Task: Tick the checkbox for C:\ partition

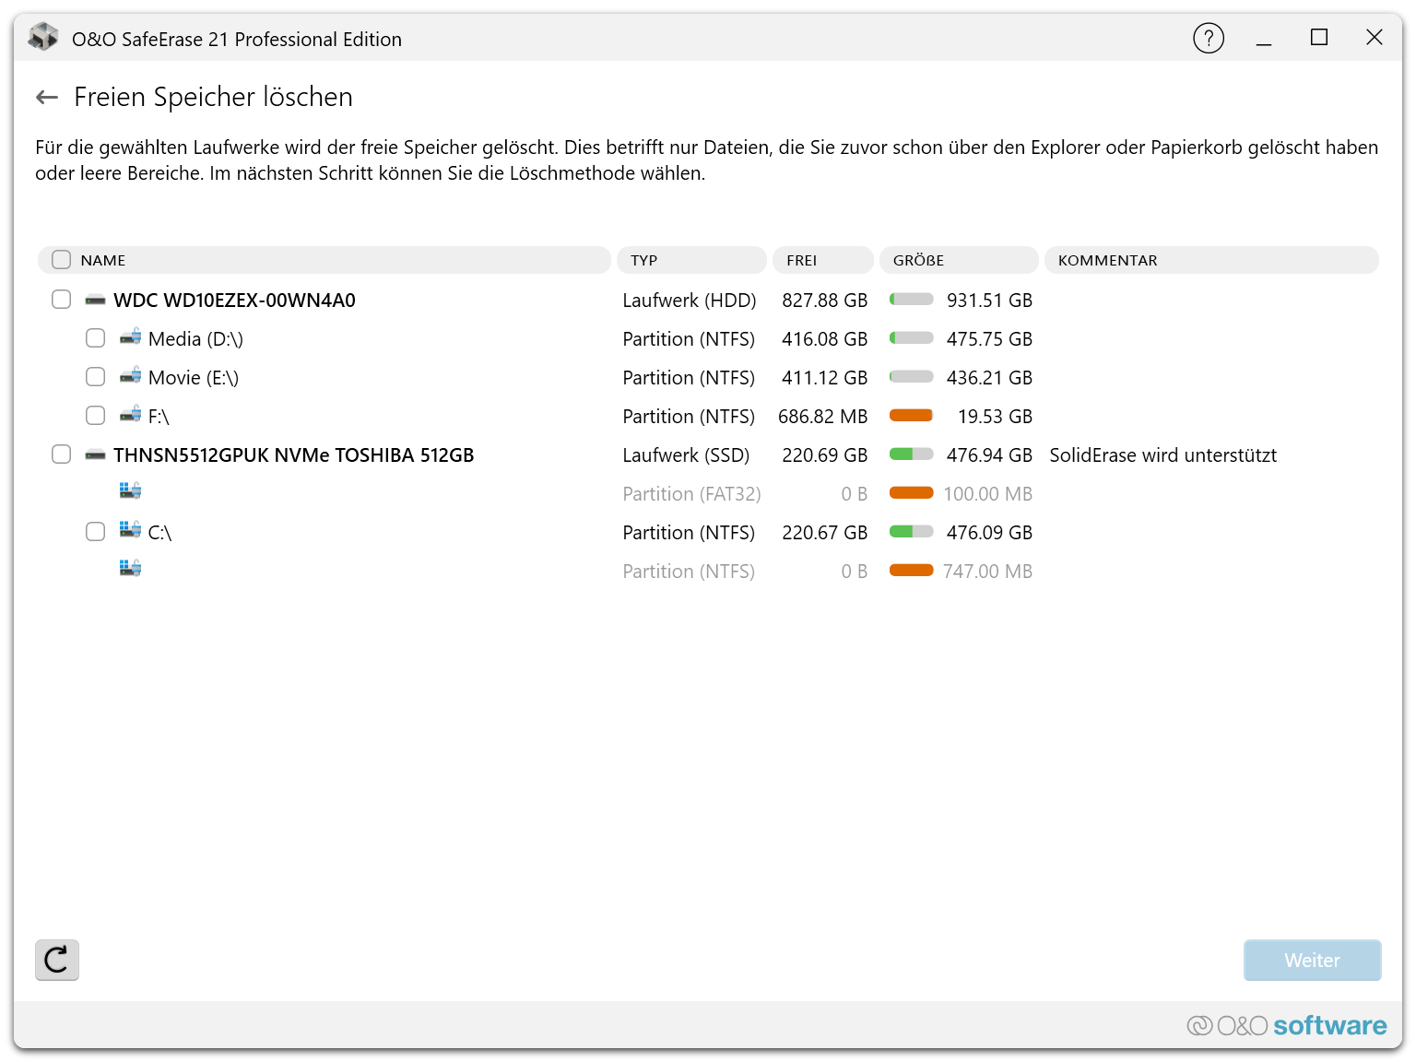Action: [x=96, y=532]
